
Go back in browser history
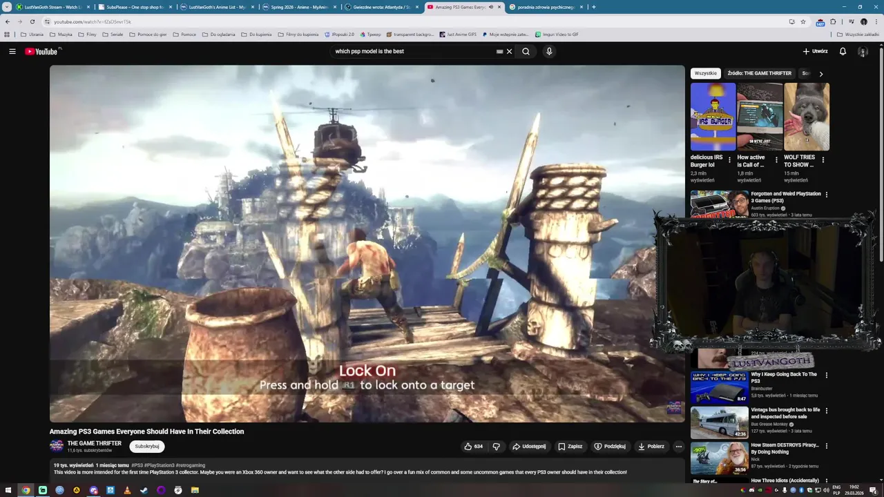click(x=8, y=21)
